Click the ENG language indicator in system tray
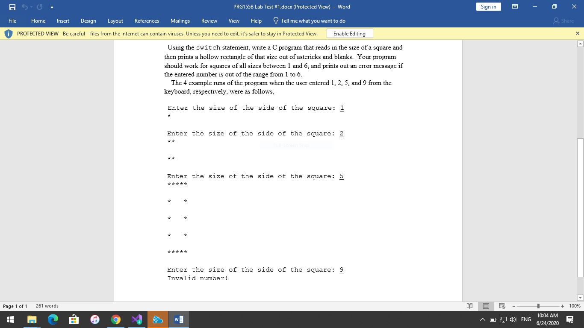 tap(525, 319)
